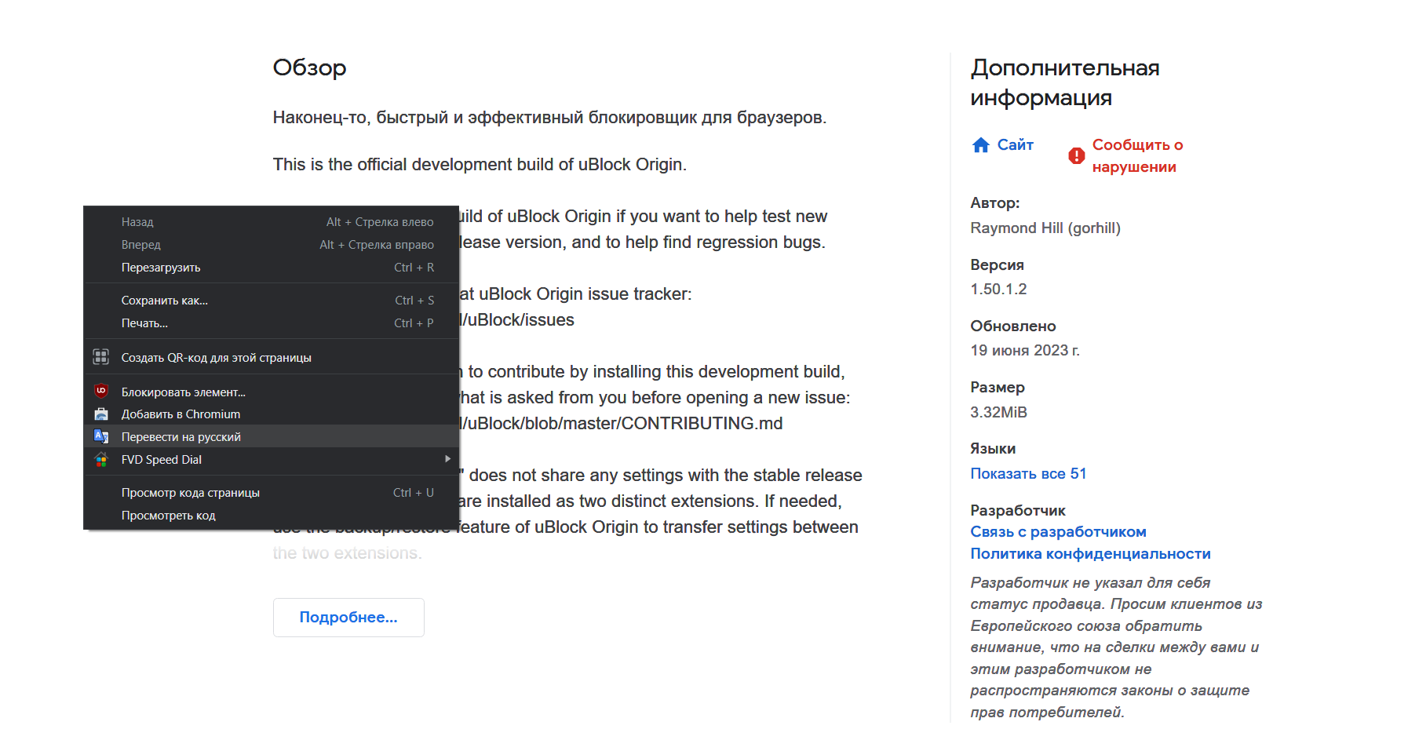Select Перезагрузить from the context menu
This screenshot has width=1408, height=740.
click(272, 268)
